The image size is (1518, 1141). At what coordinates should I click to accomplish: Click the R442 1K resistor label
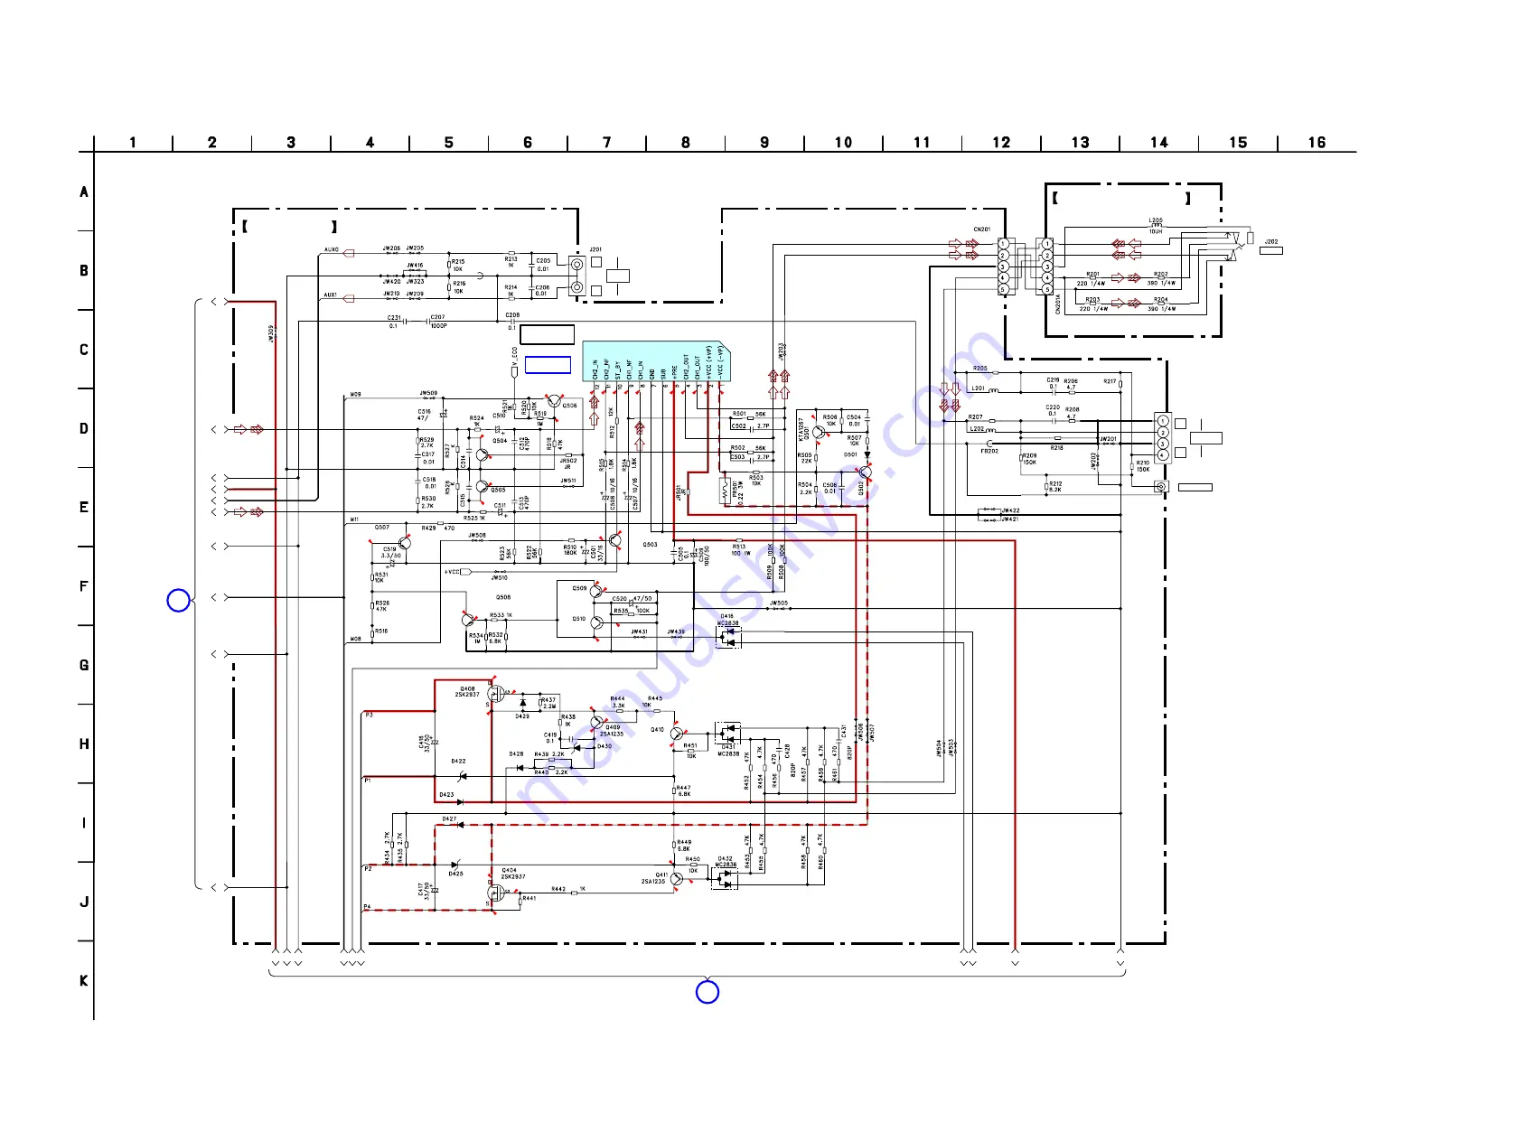(x=568, y=889)
